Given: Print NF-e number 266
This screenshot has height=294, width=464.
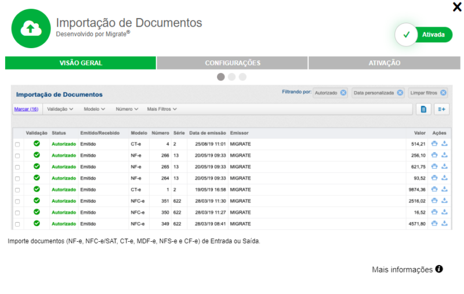Looking at the screenshot, I should [x=434, y=155].
